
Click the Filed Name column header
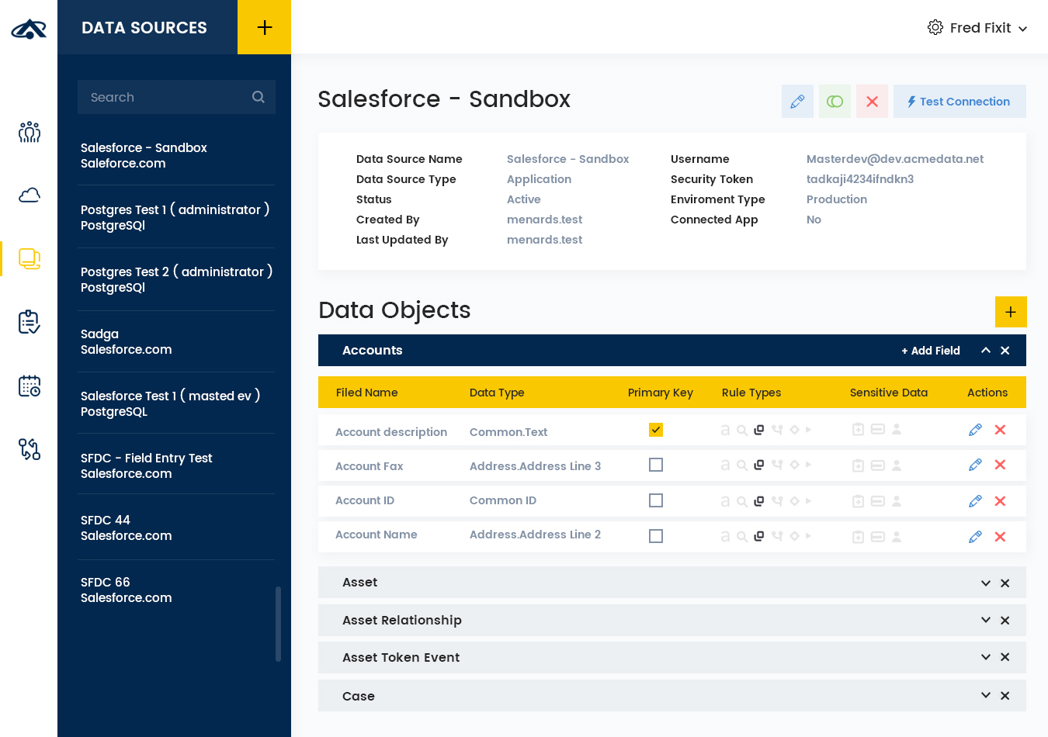pyautogui.click(x=366, y=393)
